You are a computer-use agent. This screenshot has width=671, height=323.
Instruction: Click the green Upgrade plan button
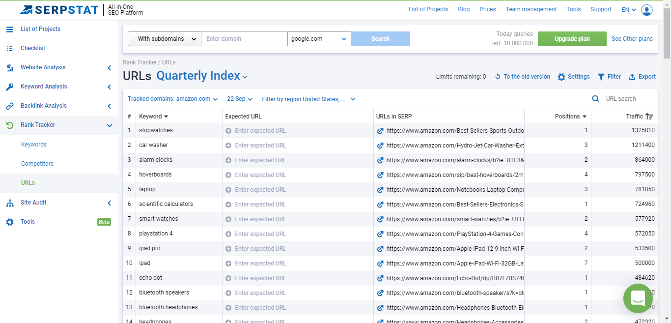572,39
